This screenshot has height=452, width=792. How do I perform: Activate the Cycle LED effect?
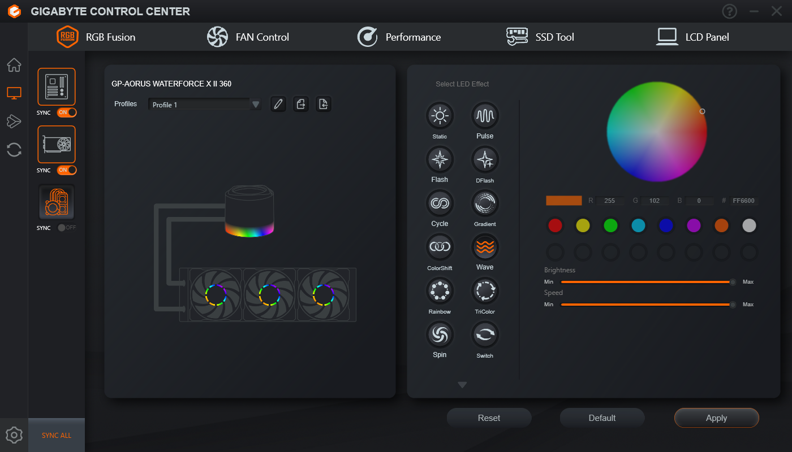tap(440, 203)
